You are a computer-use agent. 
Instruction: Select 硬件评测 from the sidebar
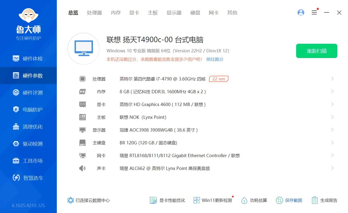28,92
